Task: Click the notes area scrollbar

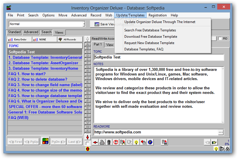Action: click(223, 95)
